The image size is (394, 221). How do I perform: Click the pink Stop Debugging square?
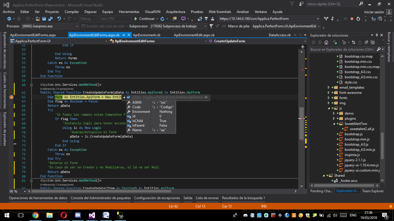pos(352,19)
